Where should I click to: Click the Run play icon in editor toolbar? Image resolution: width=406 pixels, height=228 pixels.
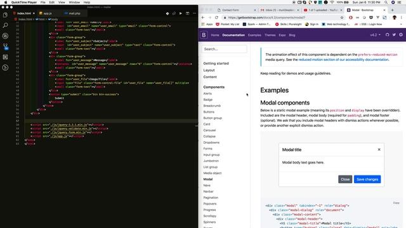pos(181,13)
